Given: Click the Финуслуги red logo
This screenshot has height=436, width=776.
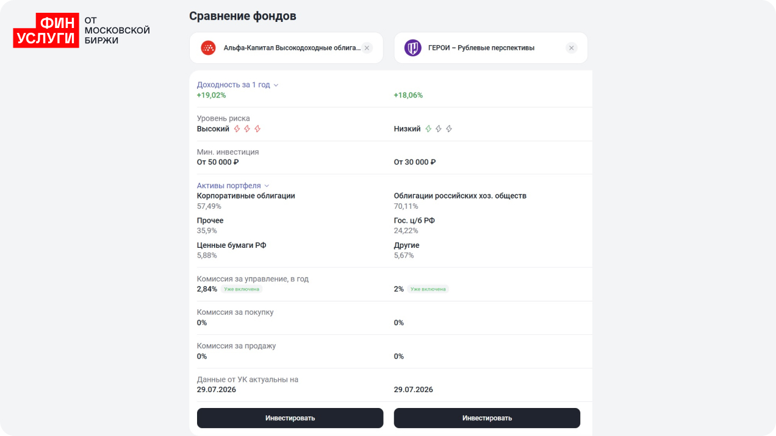Looking at the screenshot, I should (46, 30).
